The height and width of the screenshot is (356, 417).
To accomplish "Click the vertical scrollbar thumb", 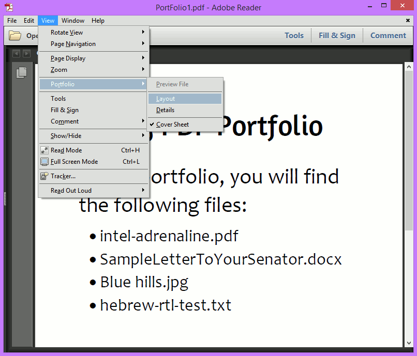I will click(x=409, y=151).
